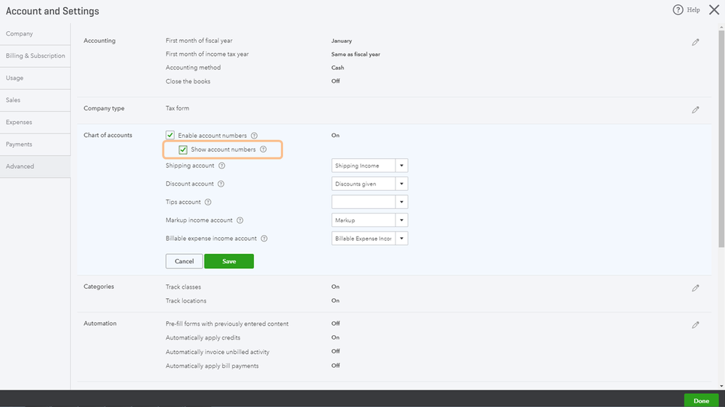Viewport: 725px width, 407px height.
Task: Click 'First month of income tax year'
Action: tap(207, 54)
